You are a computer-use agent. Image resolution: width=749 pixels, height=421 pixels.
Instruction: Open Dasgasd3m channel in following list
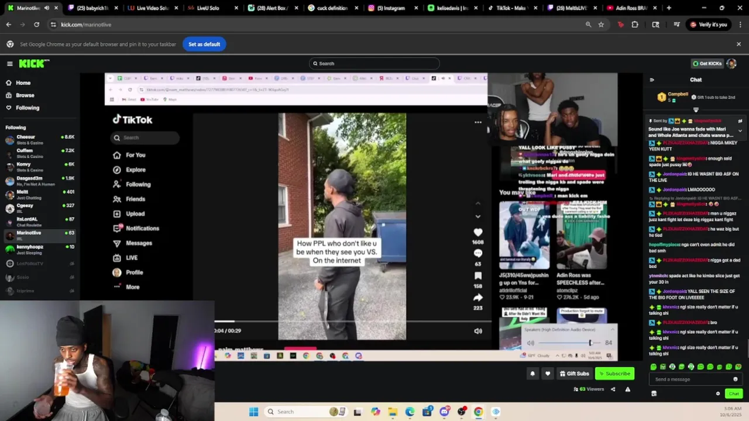pos(40,181)
